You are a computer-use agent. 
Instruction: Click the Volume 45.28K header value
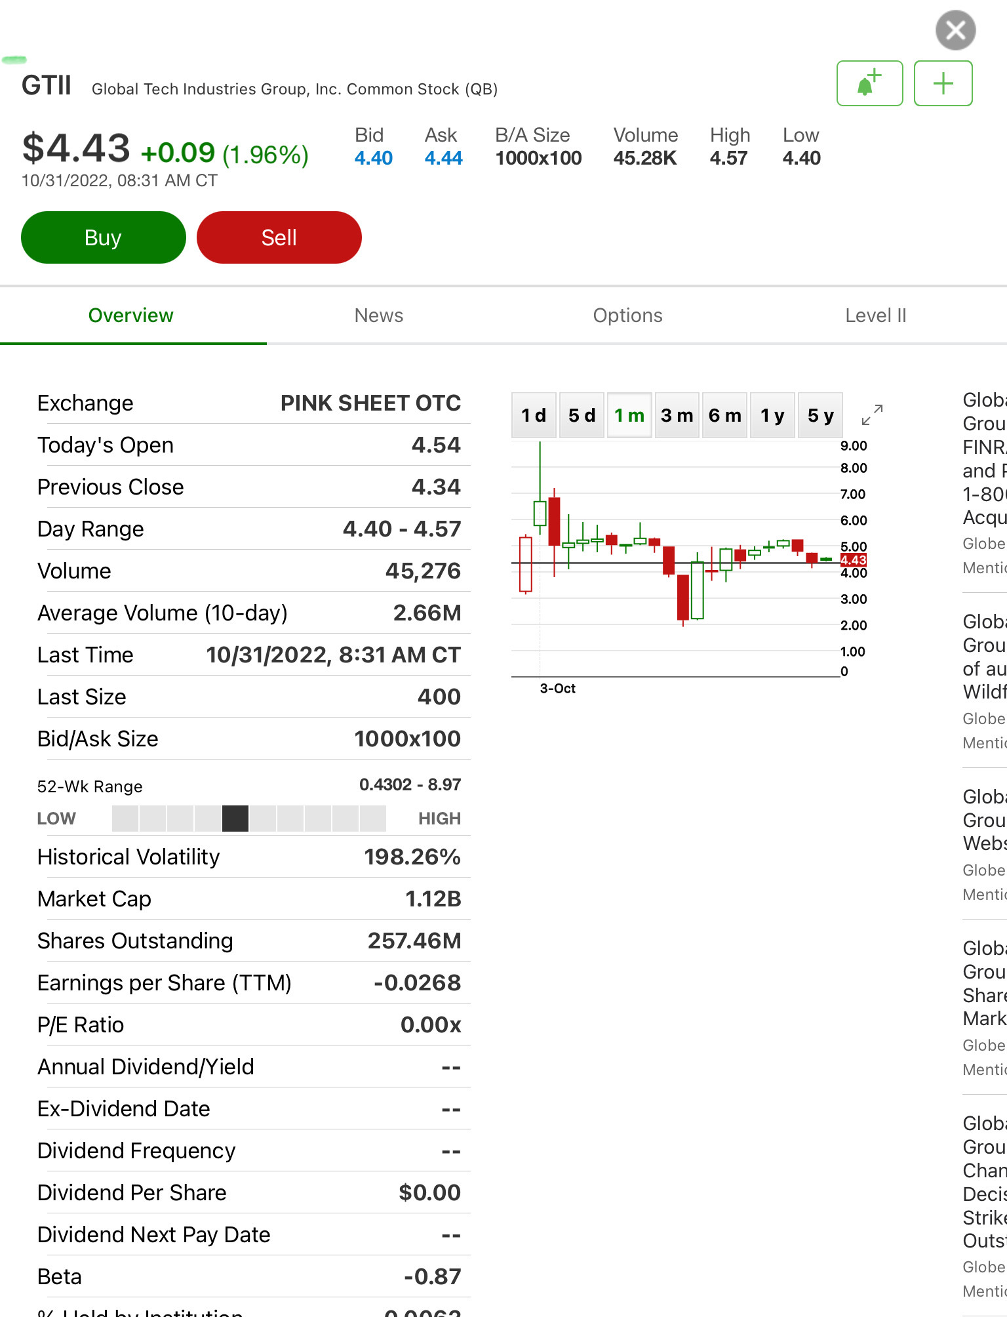pyautogui.click(x=645, y=158)
